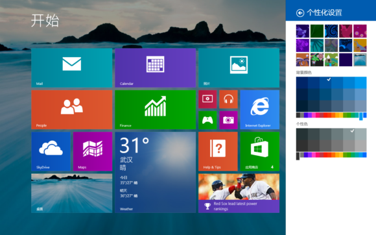Open the Red Sox sports news tile

239,193
